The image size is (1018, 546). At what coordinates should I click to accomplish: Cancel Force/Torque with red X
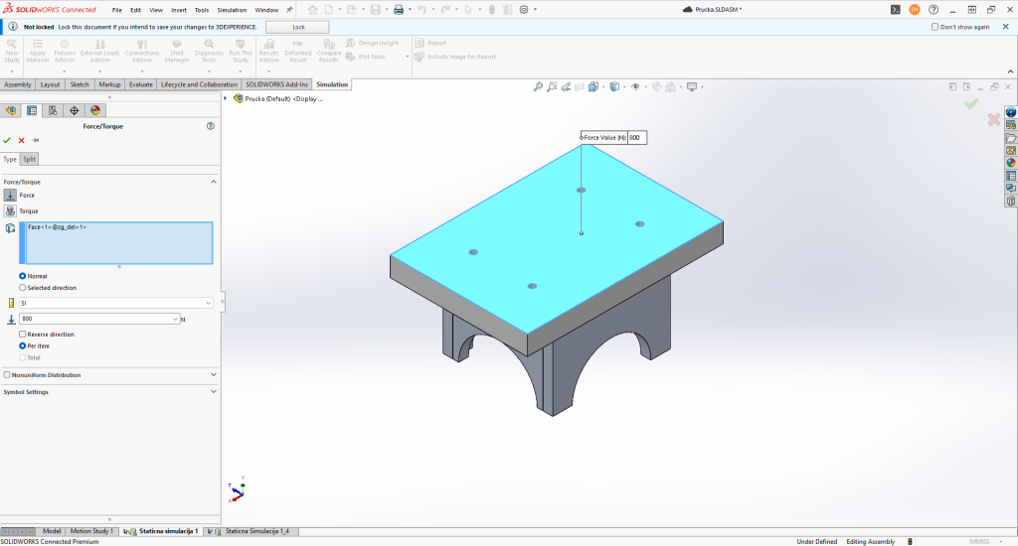[x=22, y=140]
